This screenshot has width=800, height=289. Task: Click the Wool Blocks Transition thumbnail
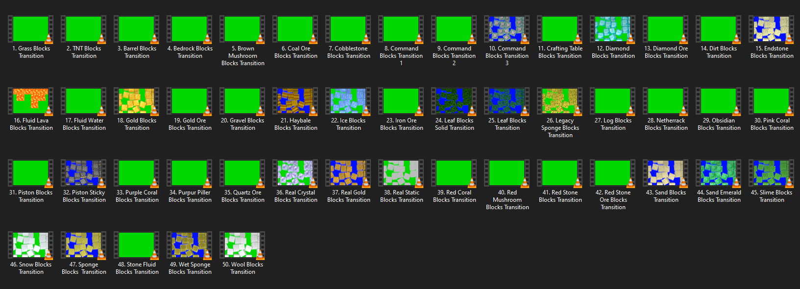[242, 245]
